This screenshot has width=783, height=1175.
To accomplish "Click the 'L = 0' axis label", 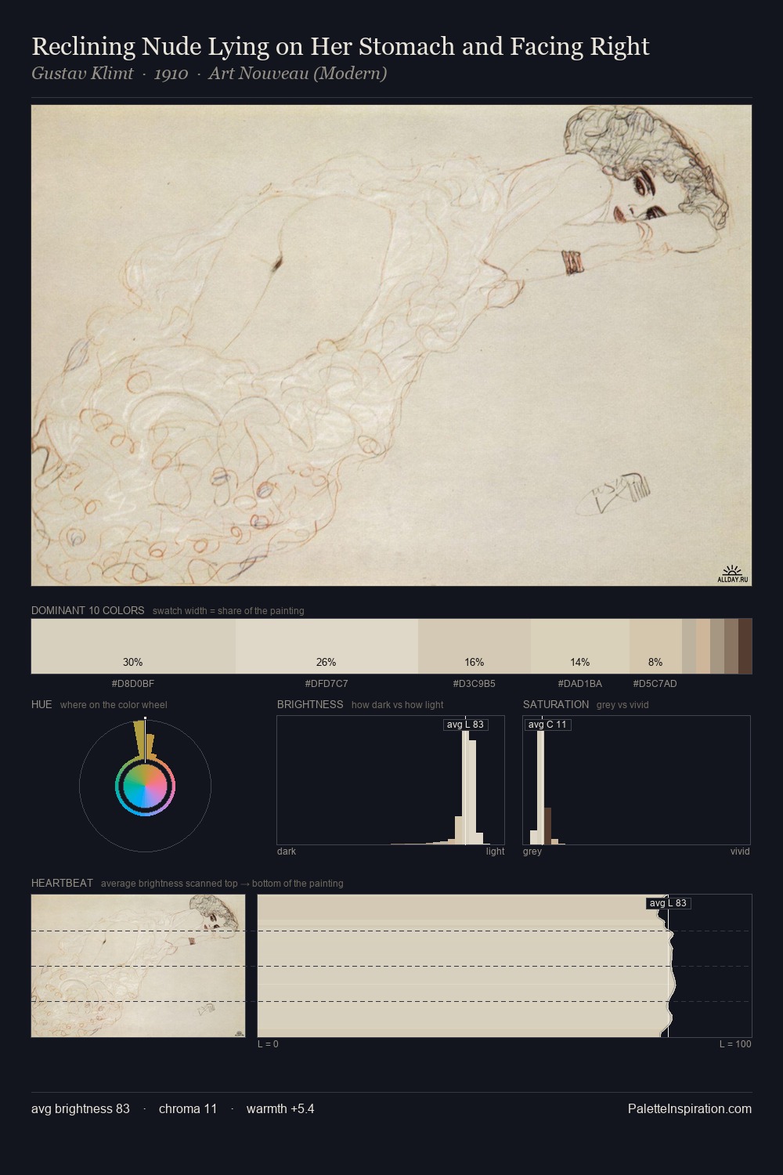I will click(x=269, y=1044).
